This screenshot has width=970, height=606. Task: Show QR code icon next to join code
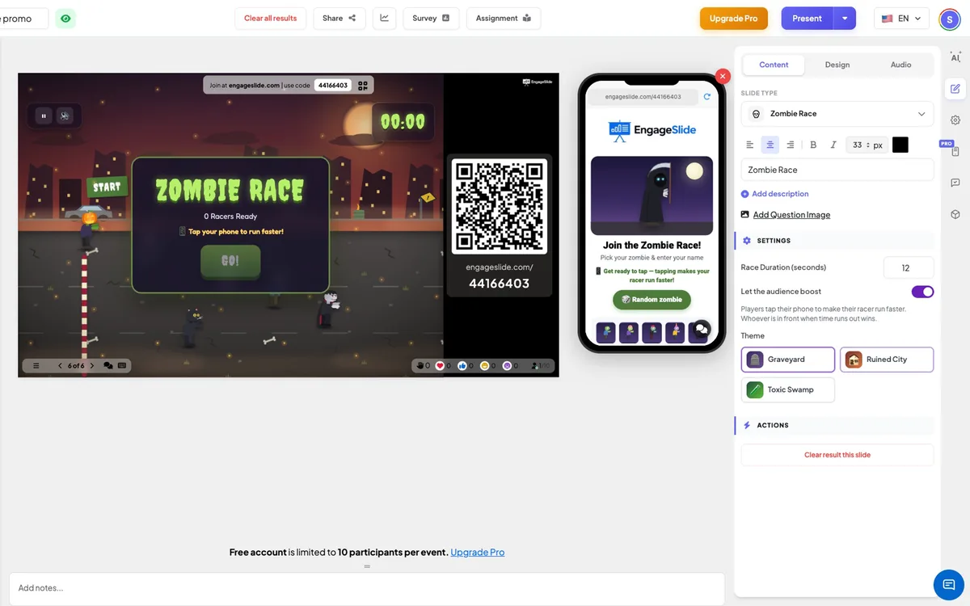point(363,85)
